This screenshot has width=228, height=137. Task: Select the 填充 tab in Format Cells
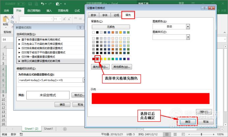[x=128, y=15]
